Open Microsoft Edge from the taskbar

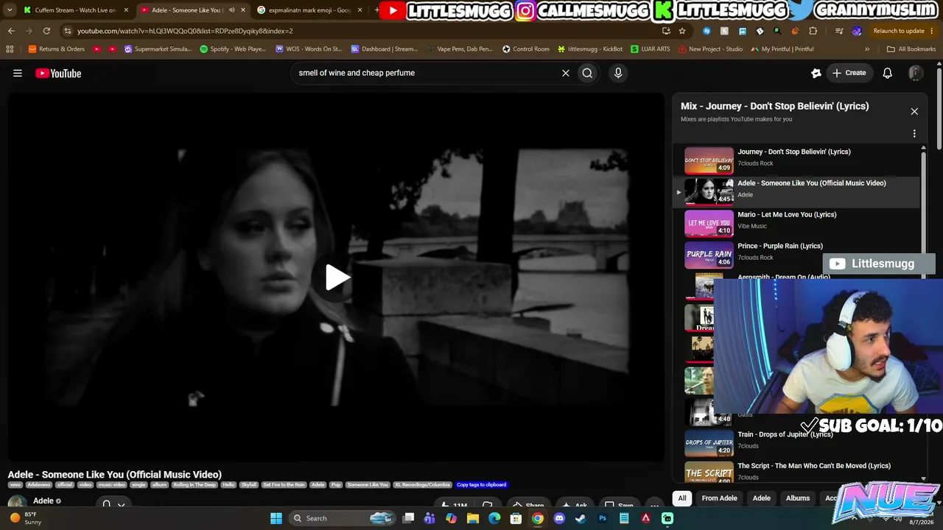click(x=494, y=518)
